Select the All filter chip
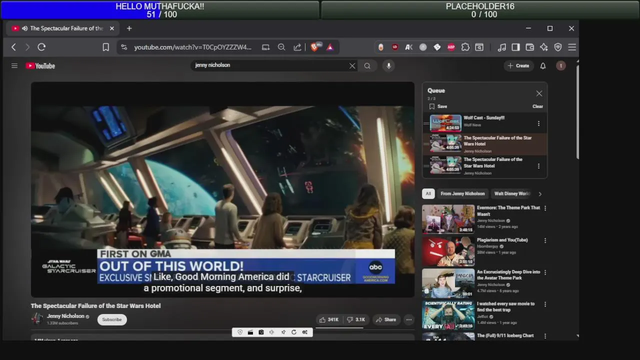Viewport: 640px width, 360px height. (428, 193)
